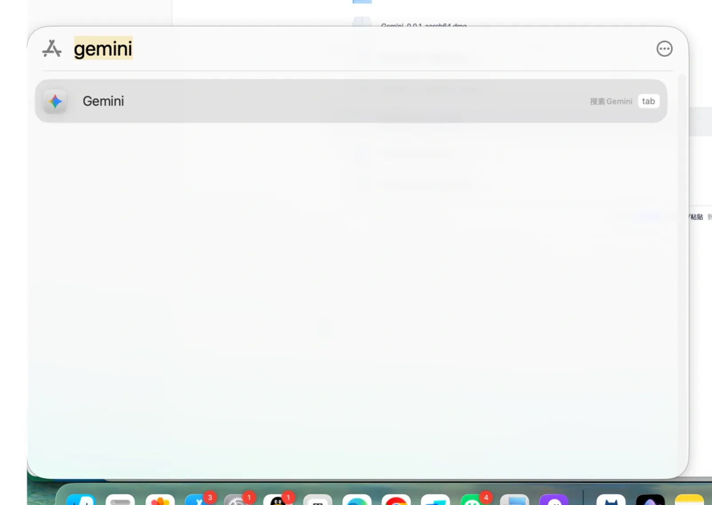
Task: Open Finder from the Dock
Action: click(x=81, y=501)
